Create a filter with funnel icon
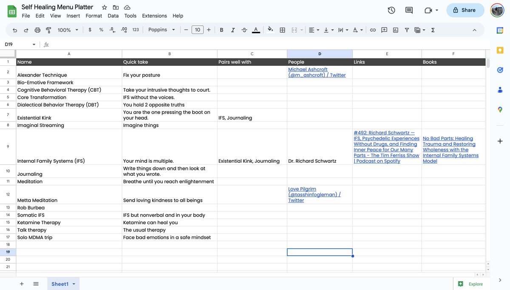This screenshot has width=510, height=290. pyautogui.click(x=407, y=30)
